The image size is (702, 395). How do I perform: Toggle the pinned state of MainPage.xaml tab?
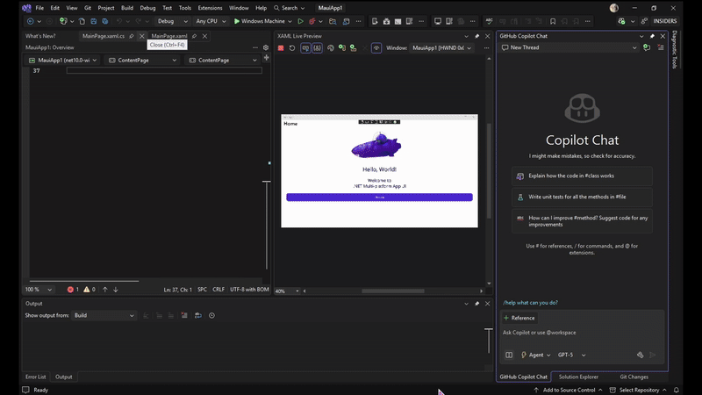[x=194, y=36]
